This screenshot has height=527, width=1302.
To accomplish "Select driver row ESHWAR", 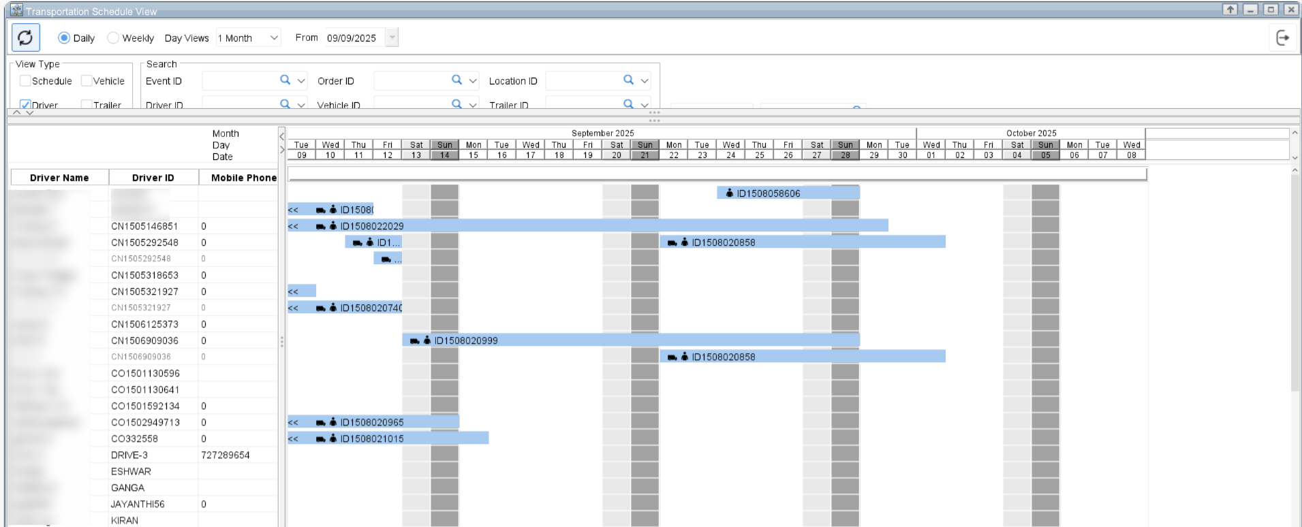I will pyautogui.click(x=144, y=471).
